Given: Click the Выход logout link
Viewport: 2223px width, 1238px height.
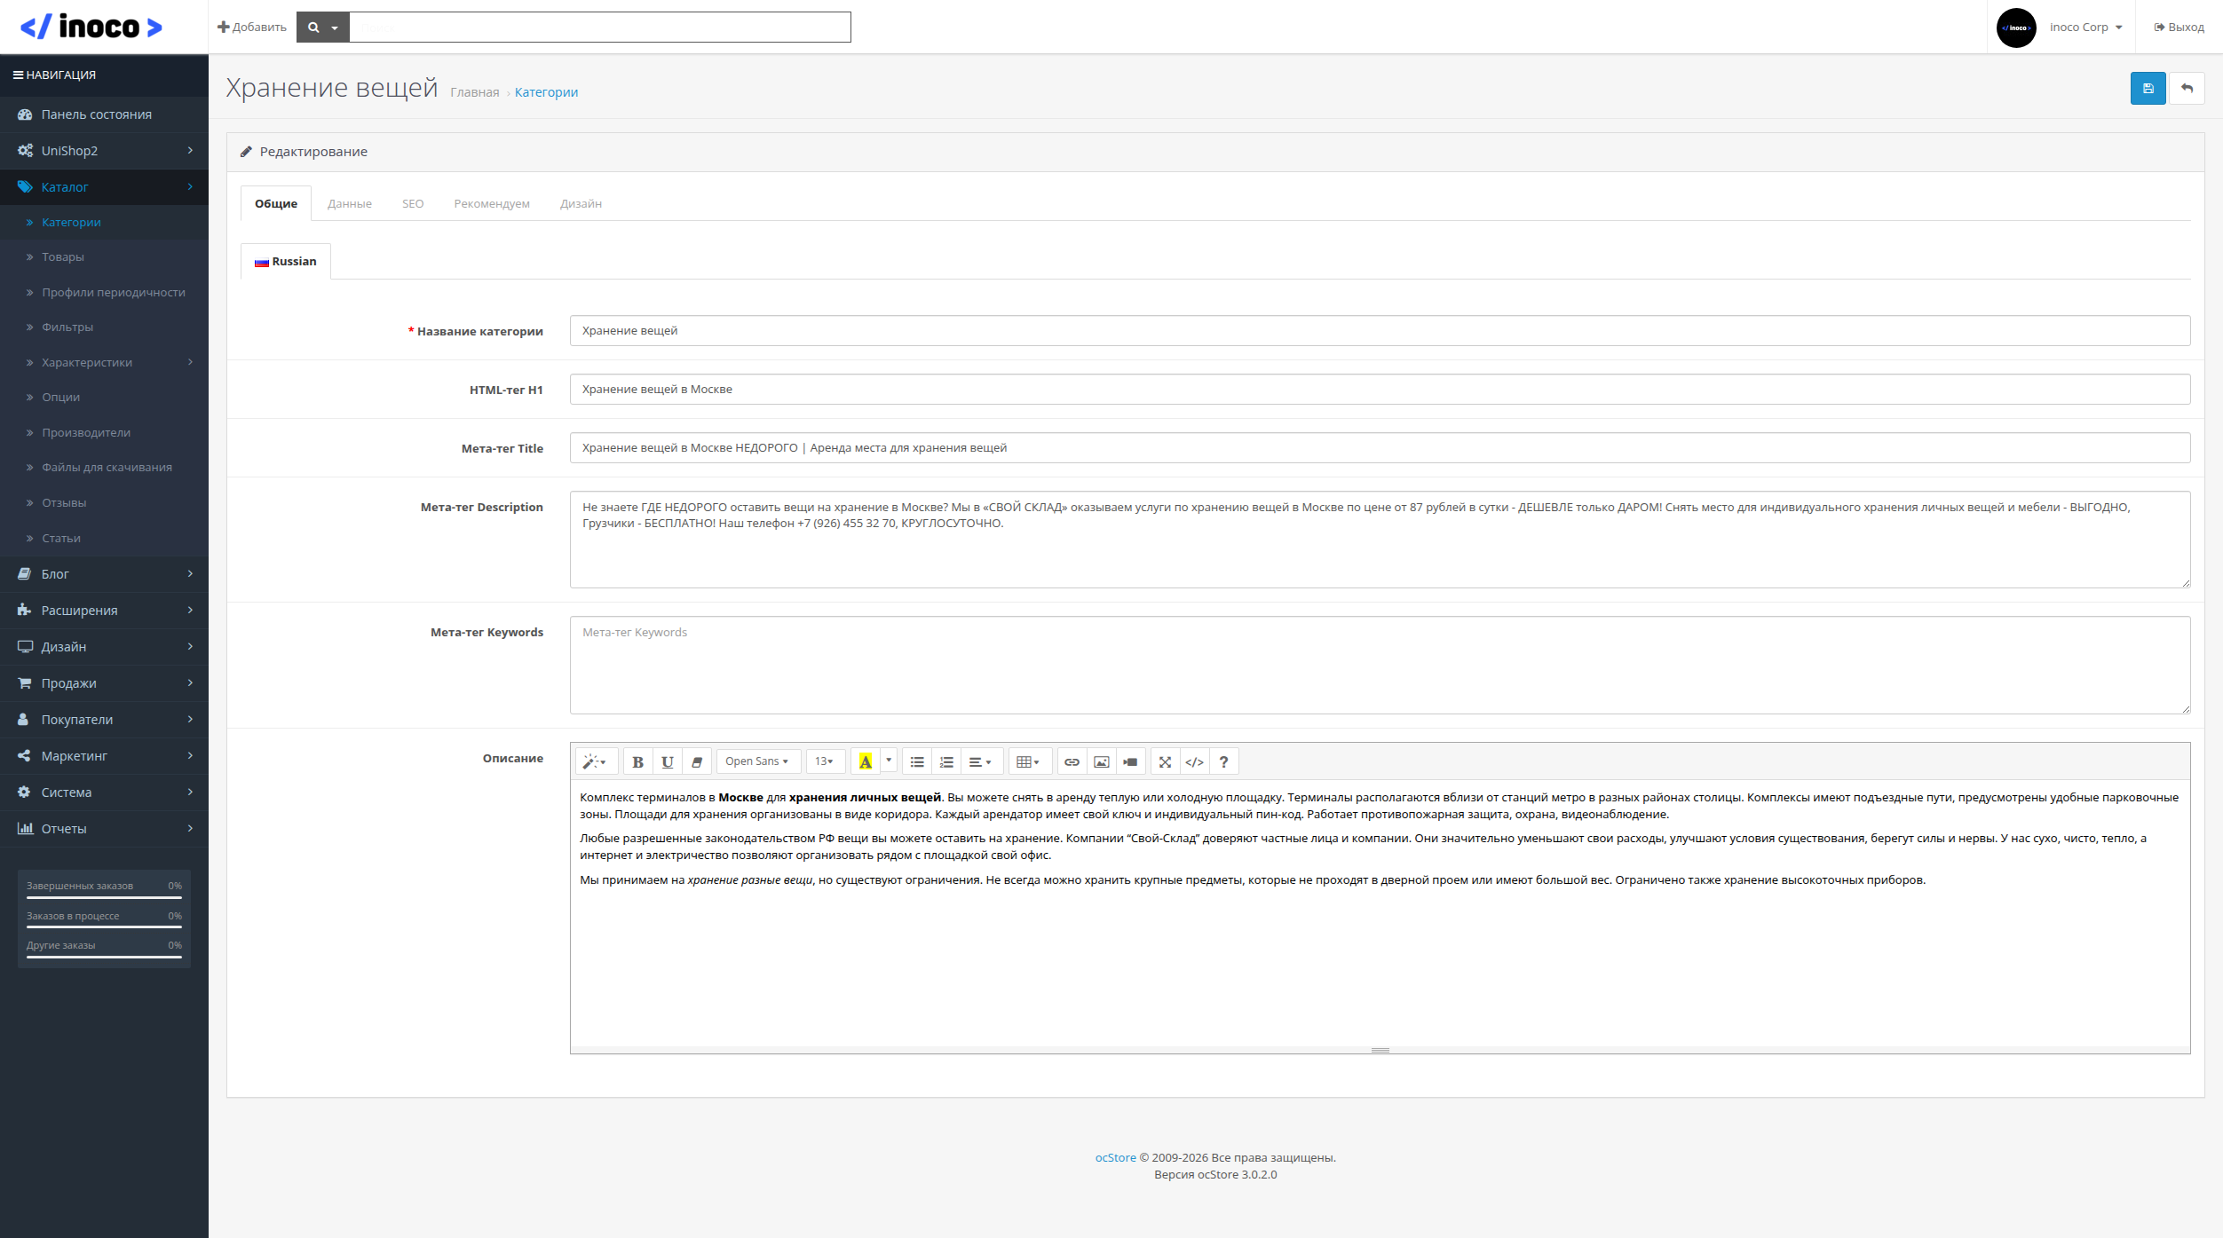Looking at the screenshot, I should (x=2179, y=28).
